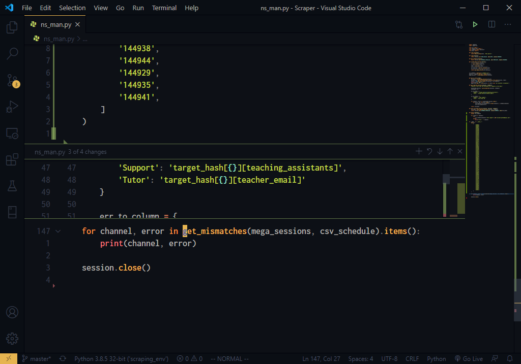The height and width of the screenshot is (364, 521).
Task: Open the Explorer view in activity bar
Action: tap(12, 27)
